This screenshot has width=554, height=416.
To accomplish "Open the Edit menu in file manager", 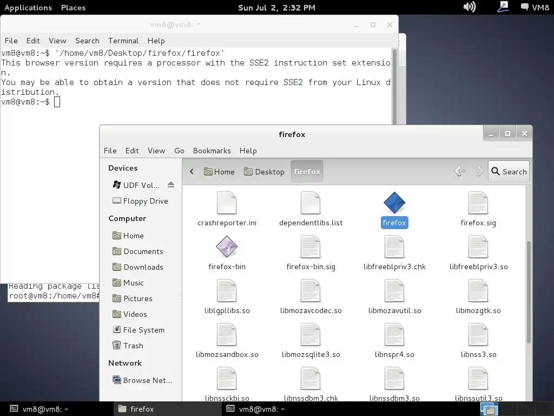I will [132, 151].
